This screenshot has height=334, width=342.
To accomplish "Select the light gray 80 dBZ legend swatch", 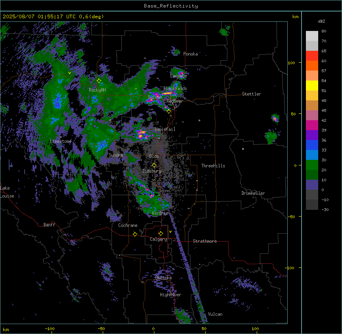I will (x=312, y=36).
